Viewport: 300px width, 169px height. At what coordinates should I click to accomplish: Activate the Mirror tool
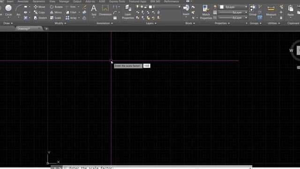pos(56,13)
